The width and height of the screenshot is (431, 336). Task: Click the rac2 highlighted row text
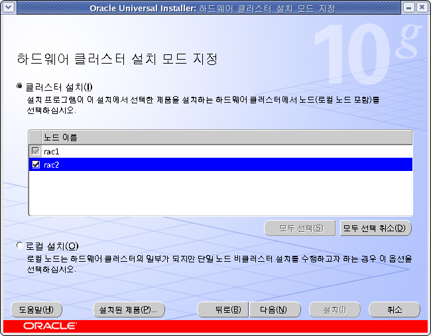(x=52, y=164)
